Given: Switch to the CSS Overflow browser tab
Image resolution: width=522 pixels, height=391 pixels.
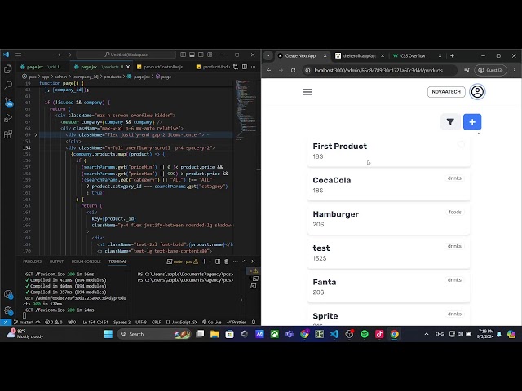Looking at the screenshot, I should (x=417, y=56).
